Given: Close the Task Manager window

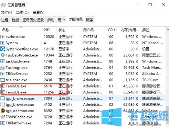Looking at the screenshot, I should coord(163,5).
